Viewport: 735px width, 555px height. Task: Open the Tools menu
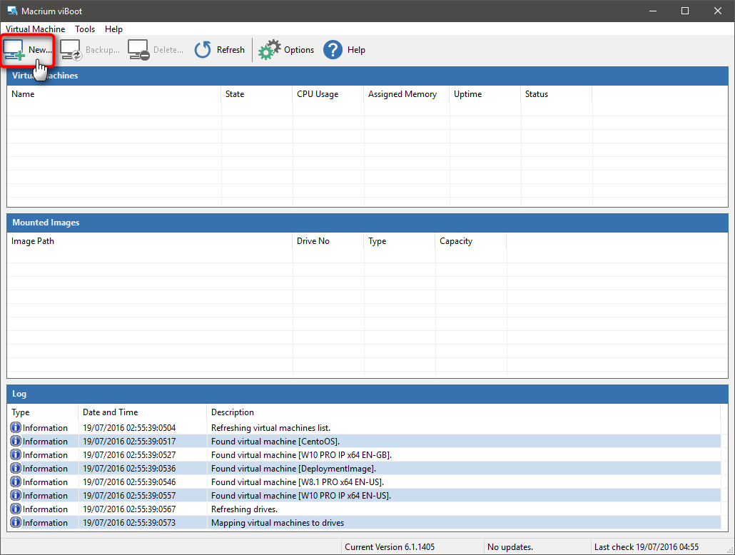(x=85, y=29)
